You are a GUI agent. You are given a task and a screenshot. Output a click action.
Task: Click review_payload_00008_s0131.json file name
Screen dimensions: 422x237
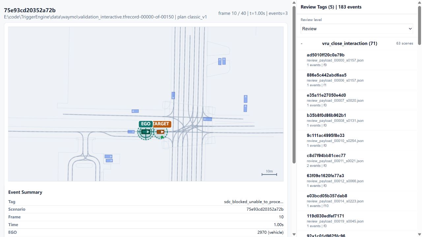click(335, 120)
